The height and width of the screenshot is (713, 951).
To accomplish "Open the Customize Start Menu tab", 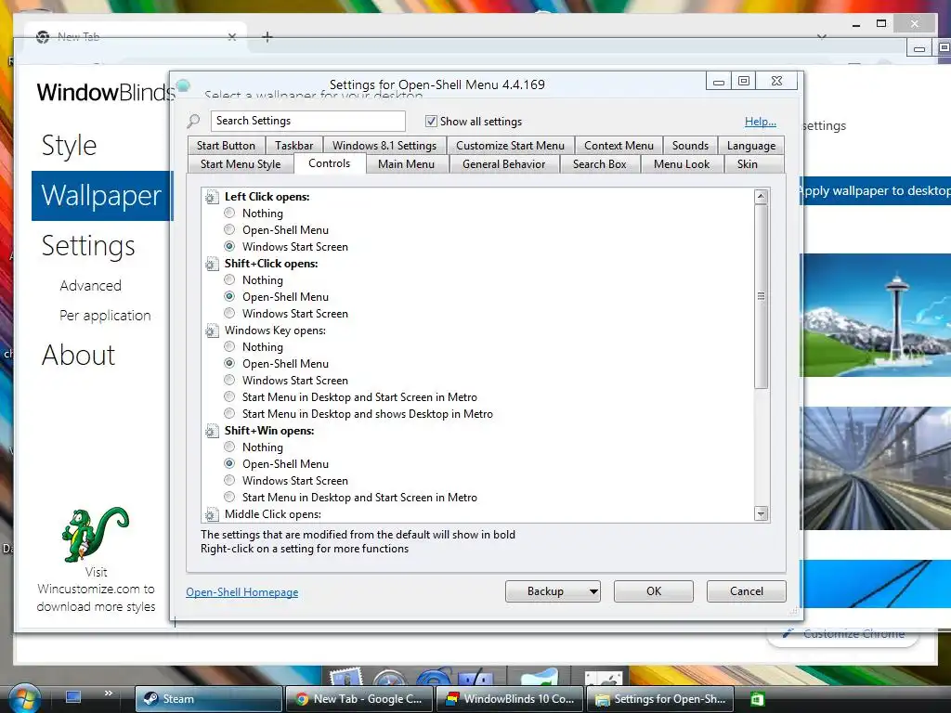I will [510, 146].
